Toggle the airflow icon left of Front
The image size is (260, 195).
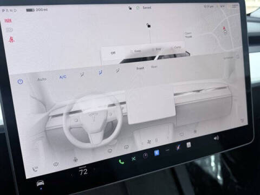pos(118,70)
